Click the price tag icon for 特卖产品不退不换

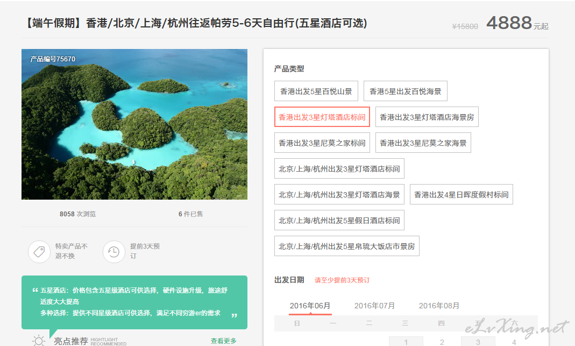[39, 252]
